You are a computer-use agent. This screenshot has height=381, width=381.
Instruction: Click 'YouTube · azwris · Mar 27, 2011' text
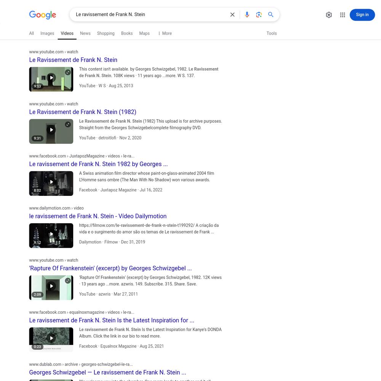(x=108, y=294)
